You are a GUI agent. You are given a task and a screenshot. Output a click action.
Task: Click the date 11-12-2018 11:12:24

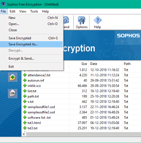[105, 75]
